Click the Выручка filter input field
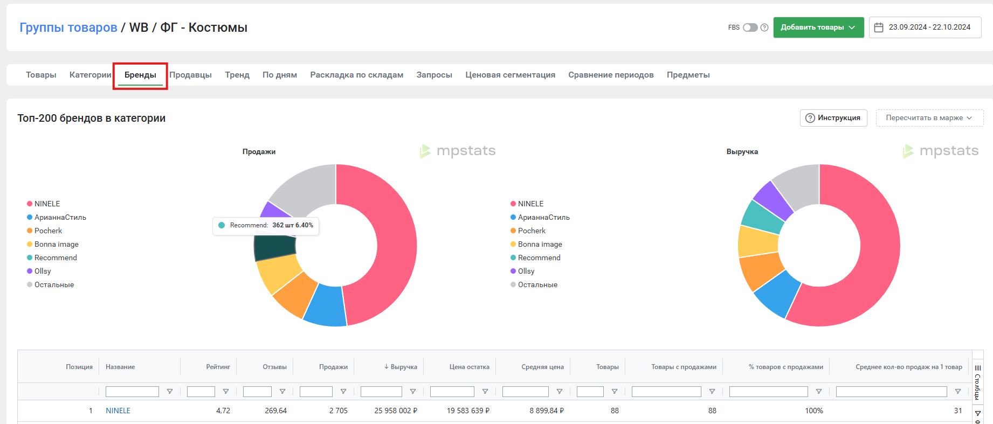The width and height of the screenshot is (993, 424). click(381, 392)
